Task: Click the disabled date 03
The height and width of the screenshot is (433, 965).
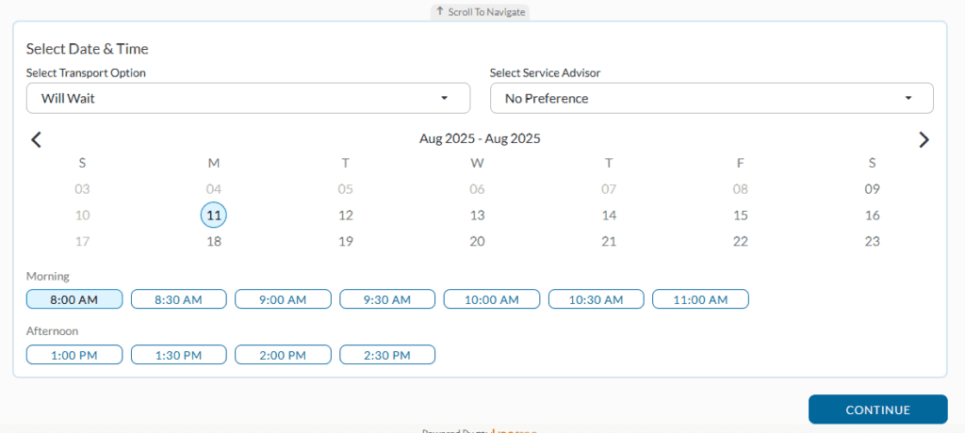Action: click(82, 189)
